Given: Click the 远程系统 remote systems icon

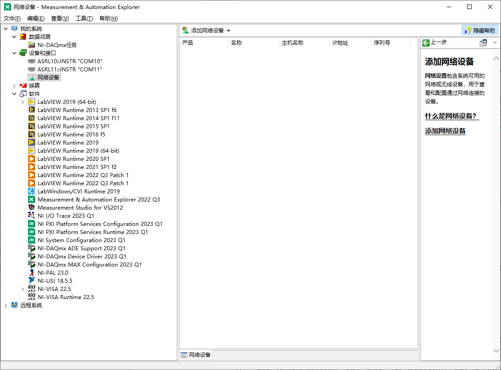Looking at the screenshot, I should [x=14, y=305].
